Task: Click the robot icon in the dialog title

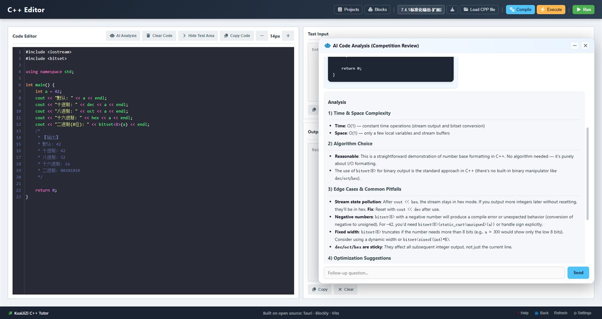Action: [x=328, y=46]
